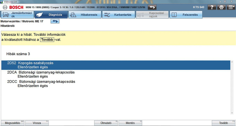Click the printer icon in header
This screenshot has height=126, width=236.
tap(221, 7)
